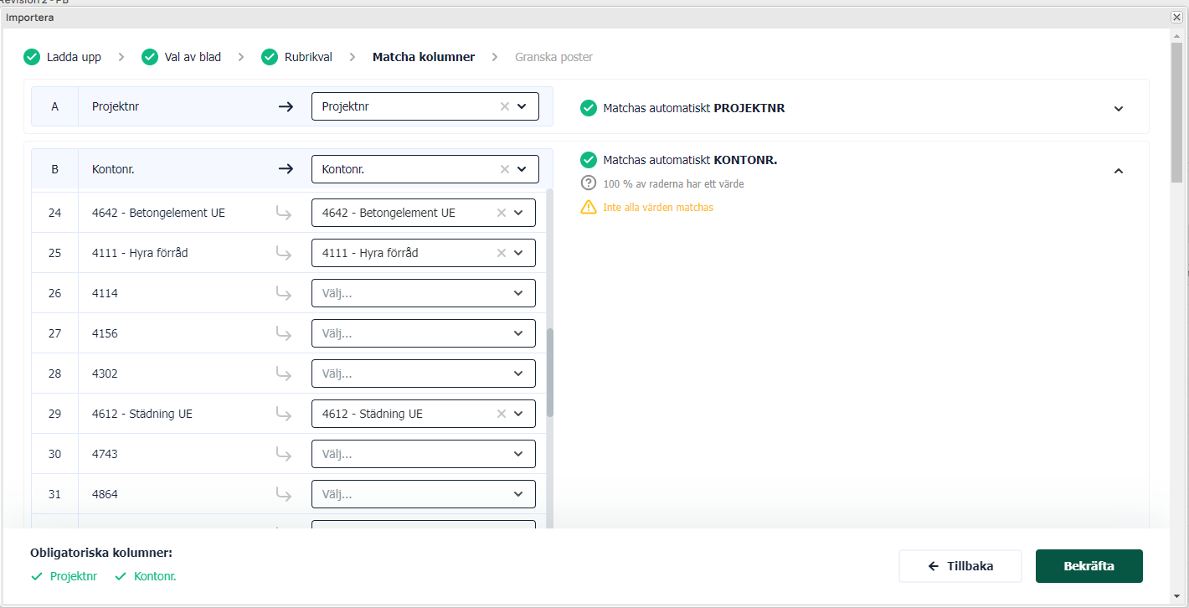Remove the 4111 - Hyra förråd match
The image size is (1189, 608).
501,253
